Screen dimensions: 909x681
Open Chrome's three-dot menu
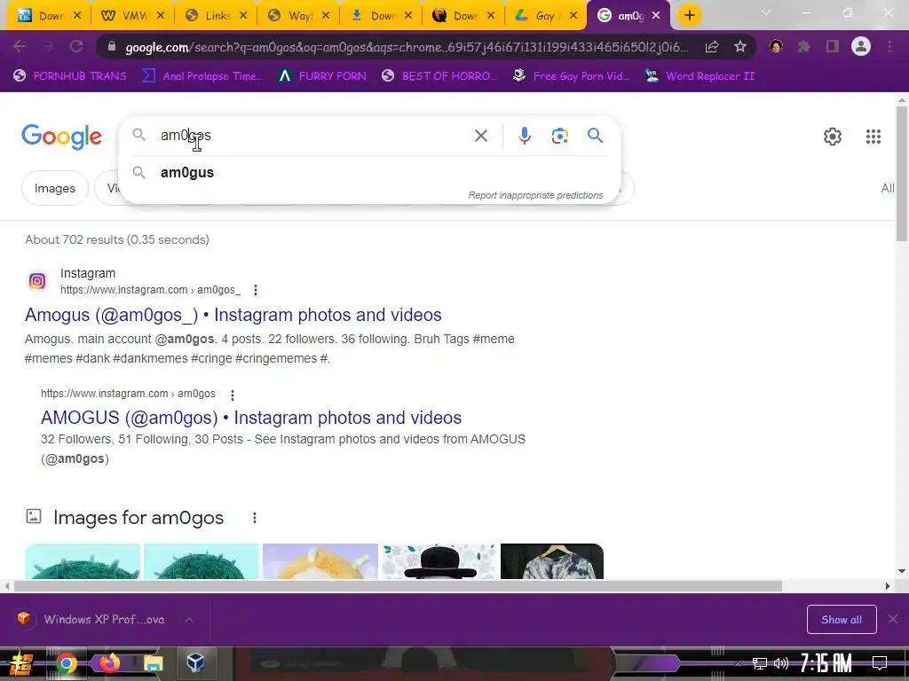(x=889, y=46)
